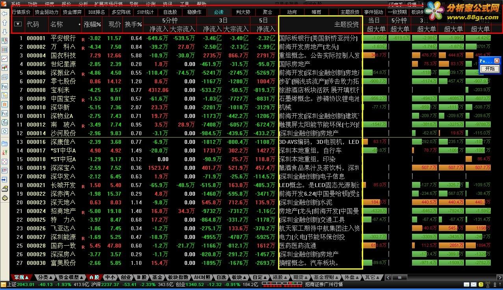503x290 pixels.
Task: Select the stock row 国农科技
Action: [x=251, y=55]
